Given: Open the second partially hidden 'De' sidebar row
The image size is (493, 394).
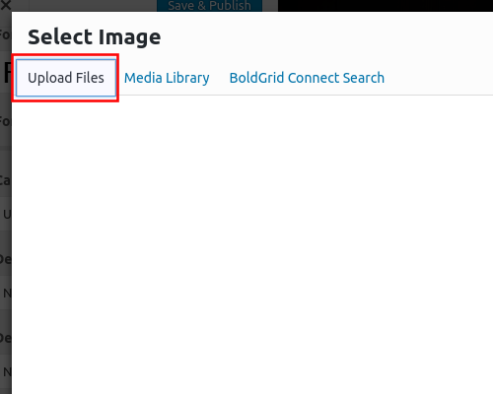Looking at the screenshot, I should (x=6, y=338).
